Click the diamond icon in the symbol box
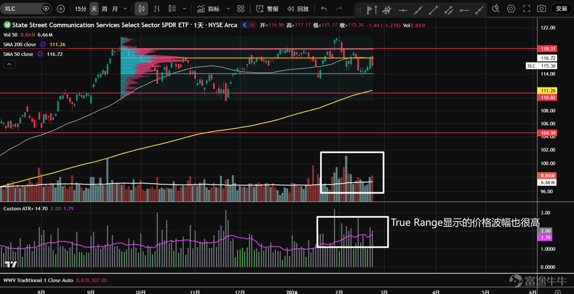Screen dimensions: 574x294 point(46,9)
